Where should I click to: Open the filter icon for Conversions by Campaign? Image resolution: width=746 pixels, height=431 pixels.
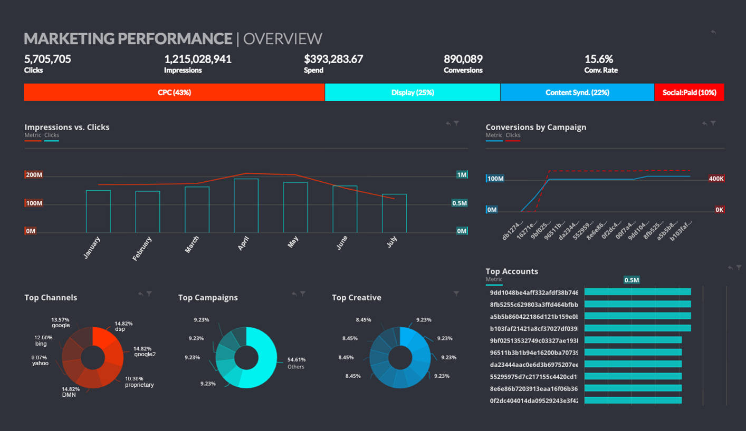tap(713, 122)
